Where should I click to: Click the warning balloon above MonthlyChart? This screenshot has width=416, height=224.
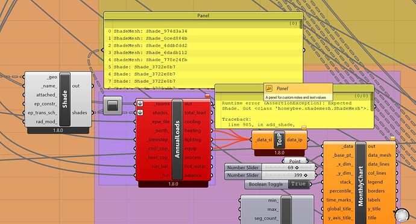[392, 138]
